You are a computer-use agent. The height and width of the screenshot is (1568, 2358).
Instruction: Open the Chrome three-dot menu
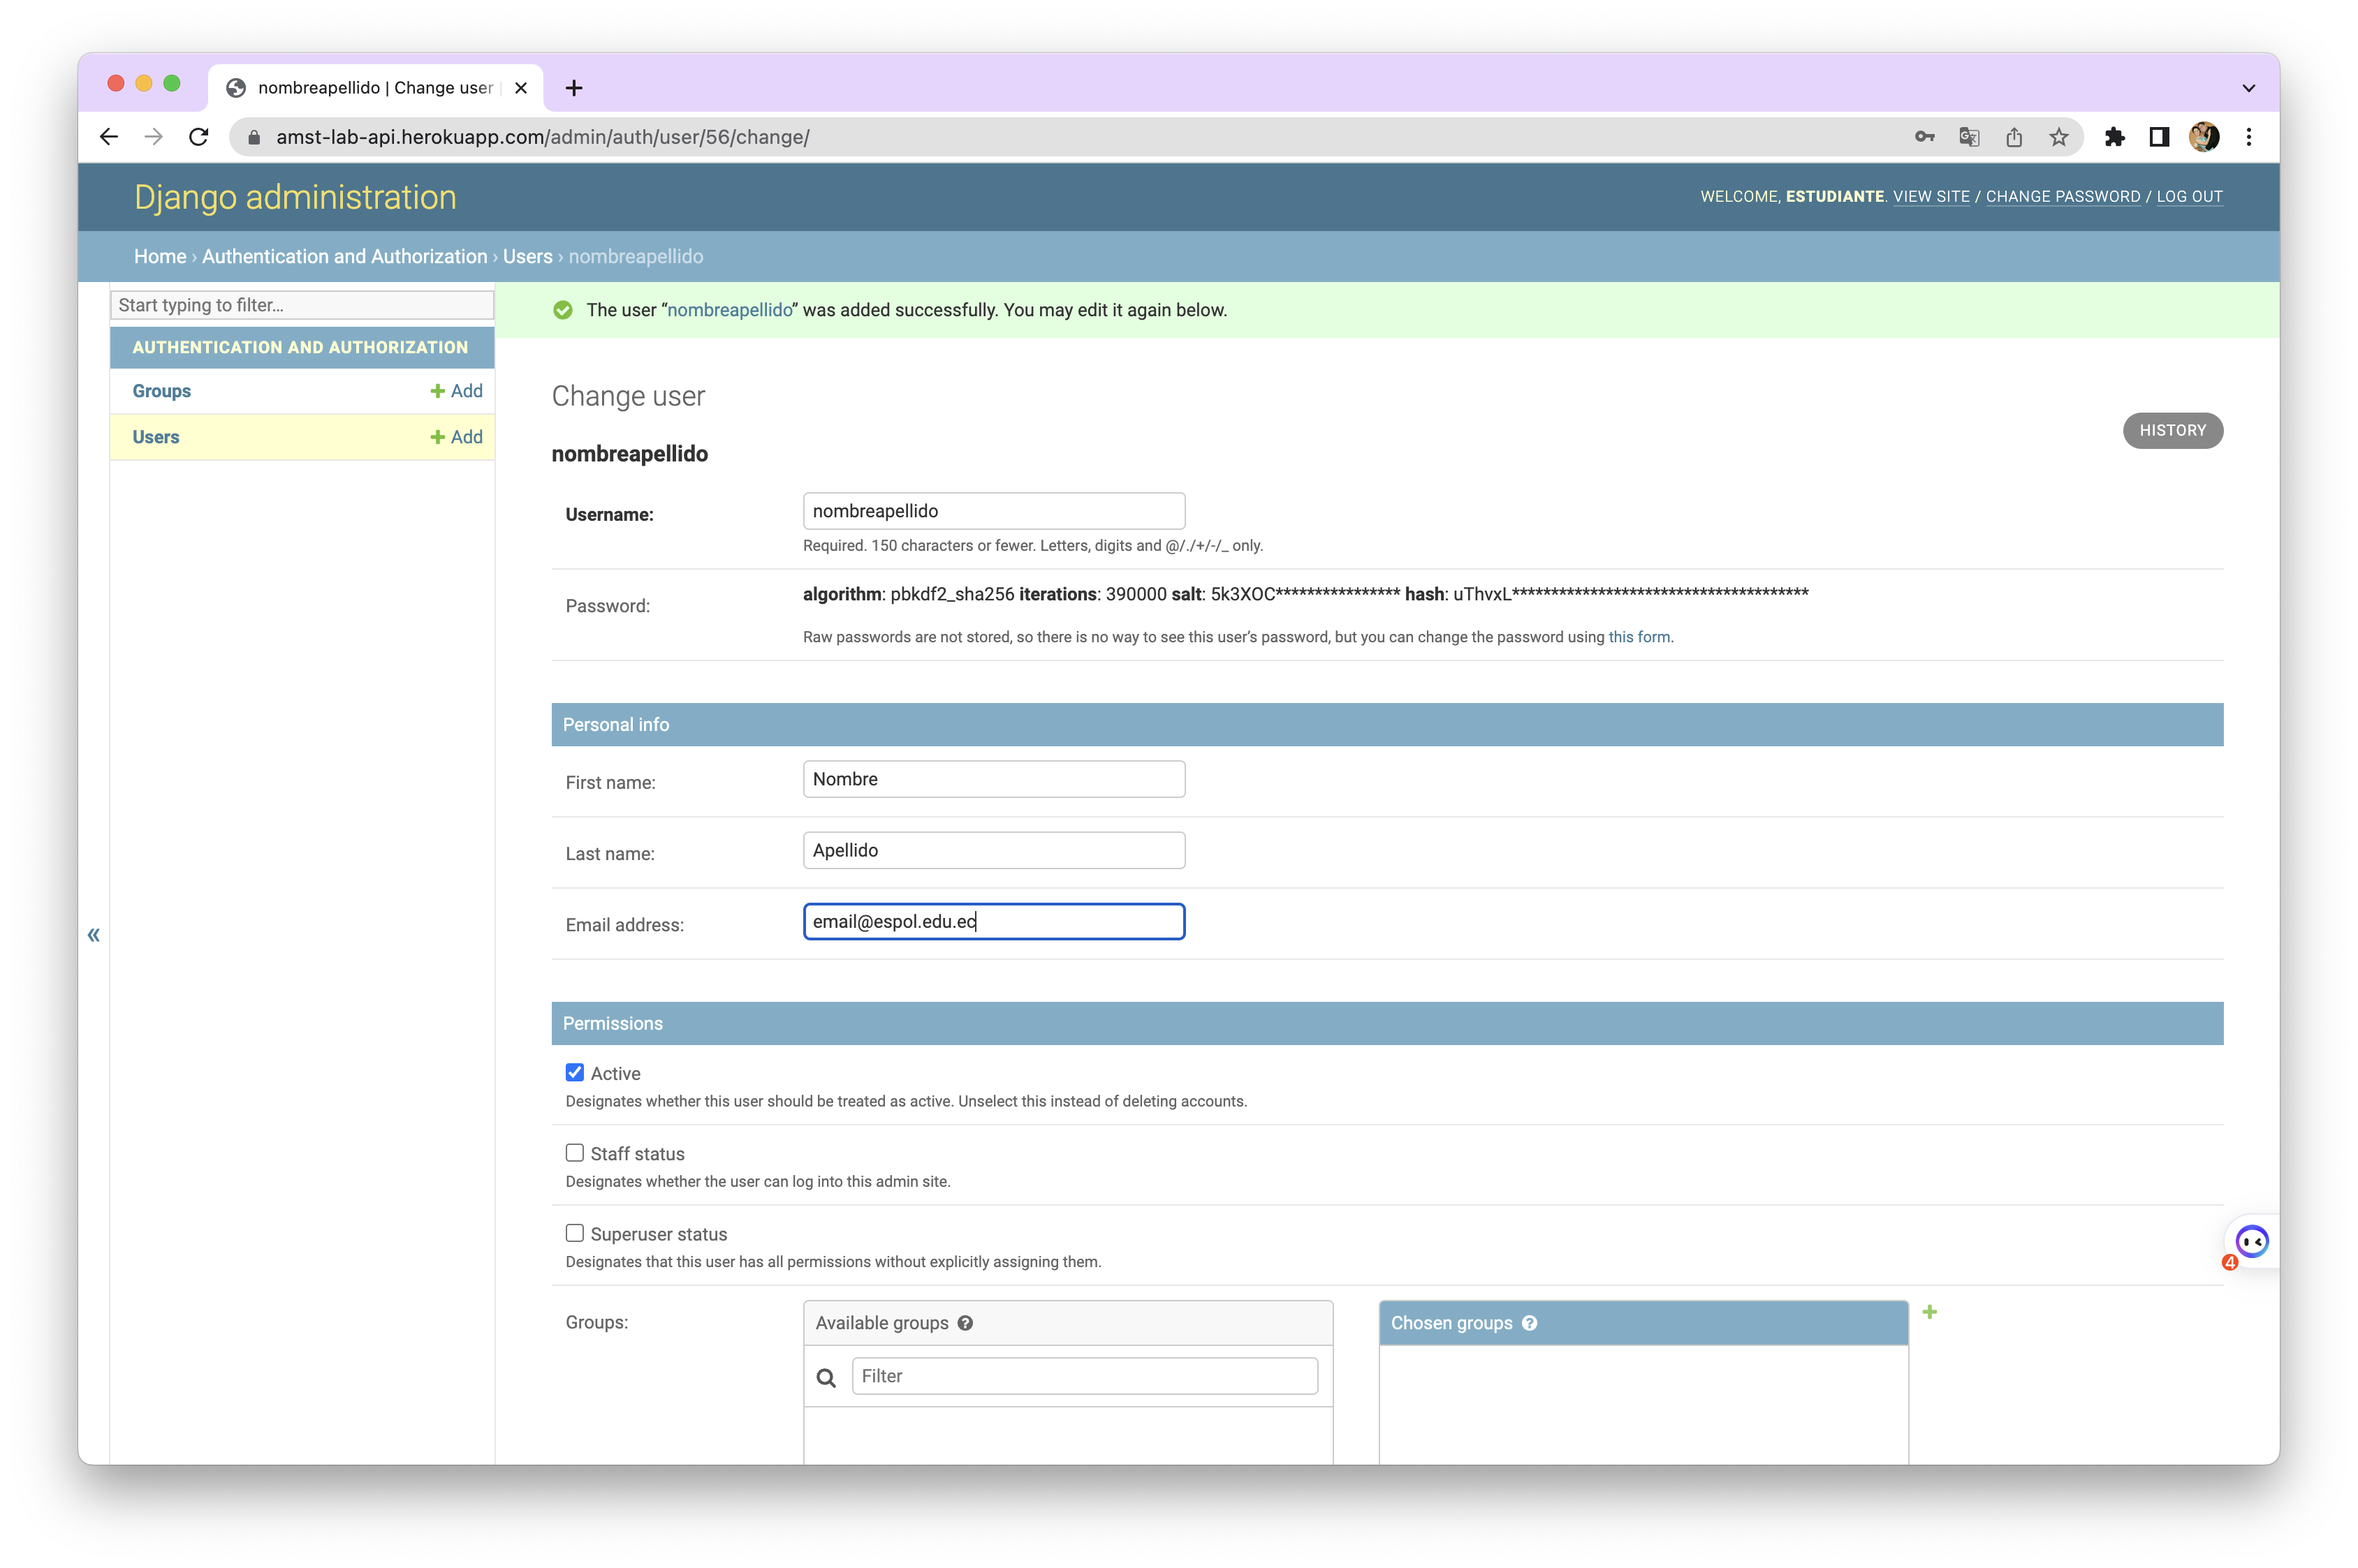[2249, 137]
